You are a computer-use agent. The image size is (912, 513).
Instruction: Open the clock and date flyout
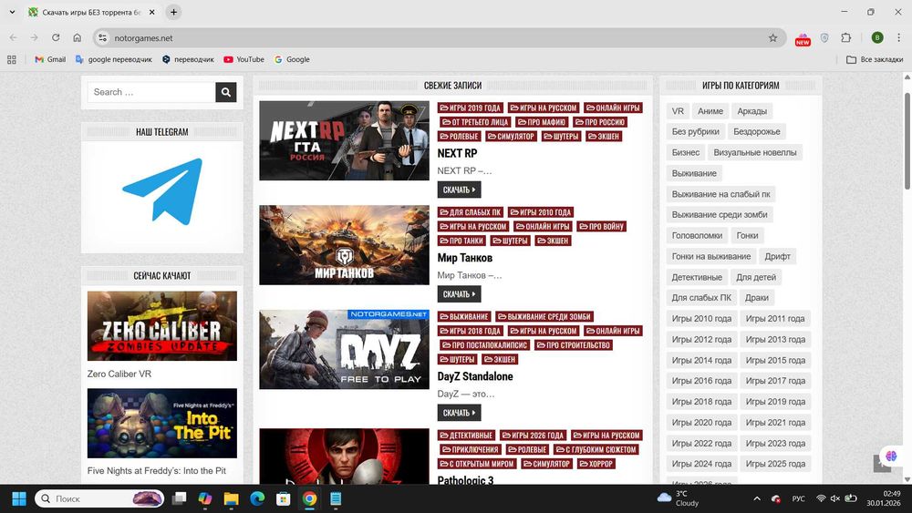[x=884, y=498]
